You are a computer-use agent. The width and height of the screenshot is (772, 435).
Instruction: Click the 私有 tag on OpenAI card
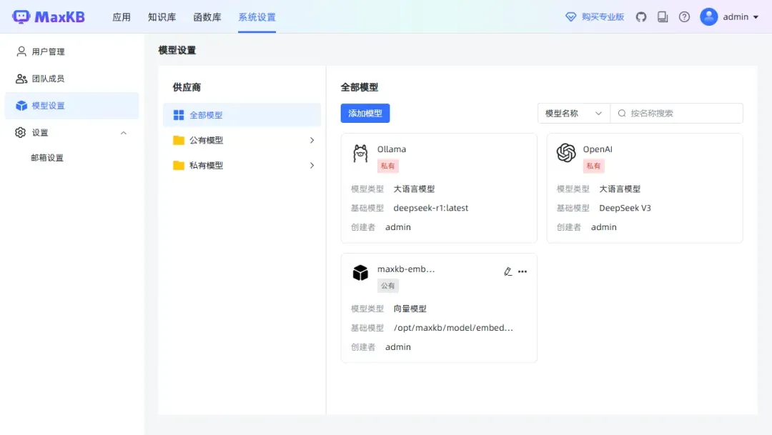click(x=594, y=166)
